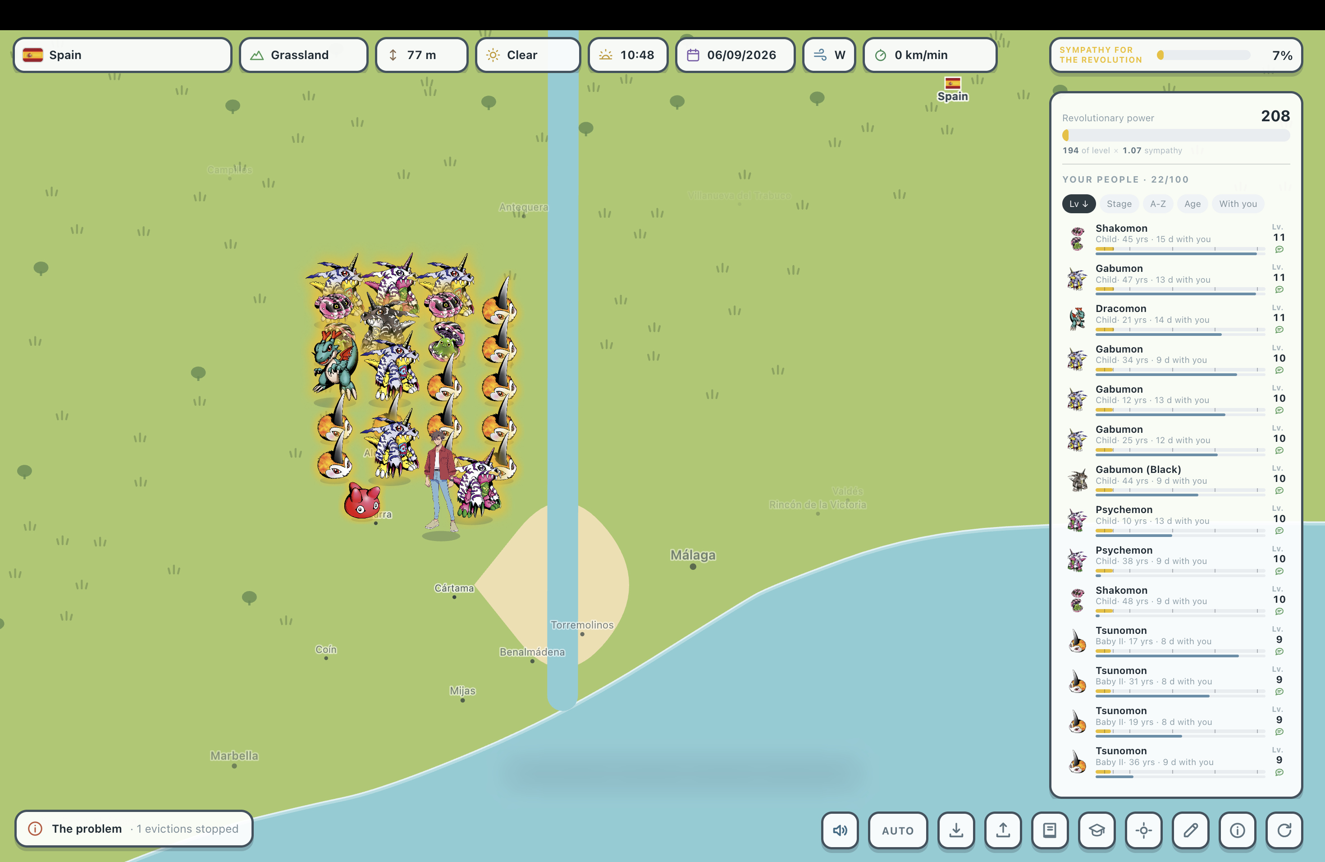Screen dimensions: 1325x862
Task: Toggle the sound speaker button
Action: (840, 830)
